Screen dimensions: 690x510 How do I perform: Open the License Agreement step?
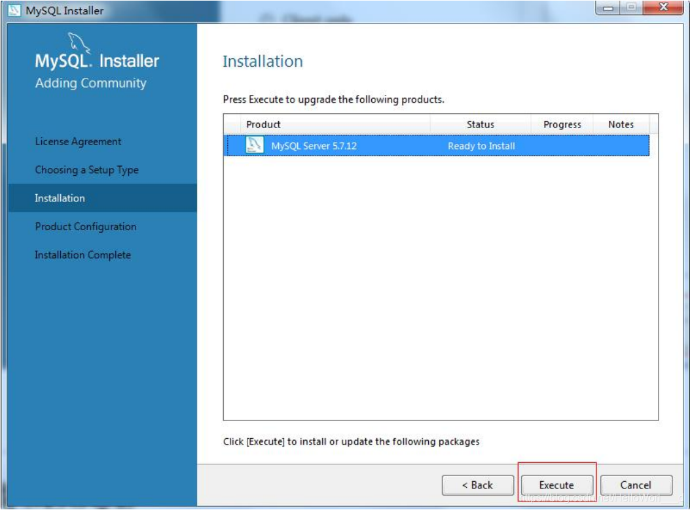(x=78, y=142)
